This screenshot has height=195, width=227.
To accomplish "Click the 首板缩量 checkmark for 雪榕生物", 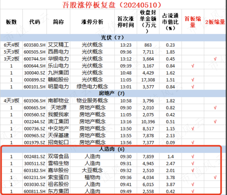I will pyautogui.click(x=193, y=164).
